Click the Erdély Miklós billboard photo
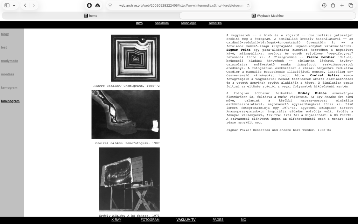This screenshot has width=358, height=224. tap(129, 179)
